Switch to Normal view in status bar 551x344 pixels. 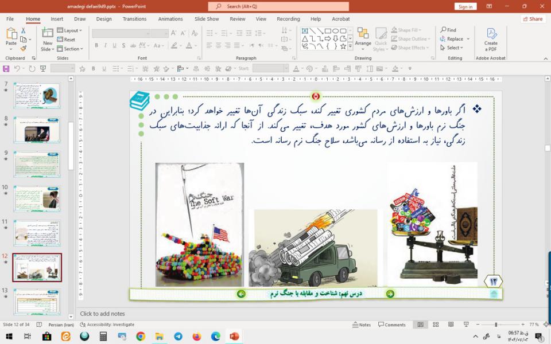pyautogui.click(x=421, y=325)
